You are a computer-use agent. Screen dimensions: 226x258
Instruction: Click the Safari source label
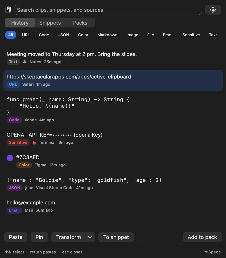[x=28, y=84]
